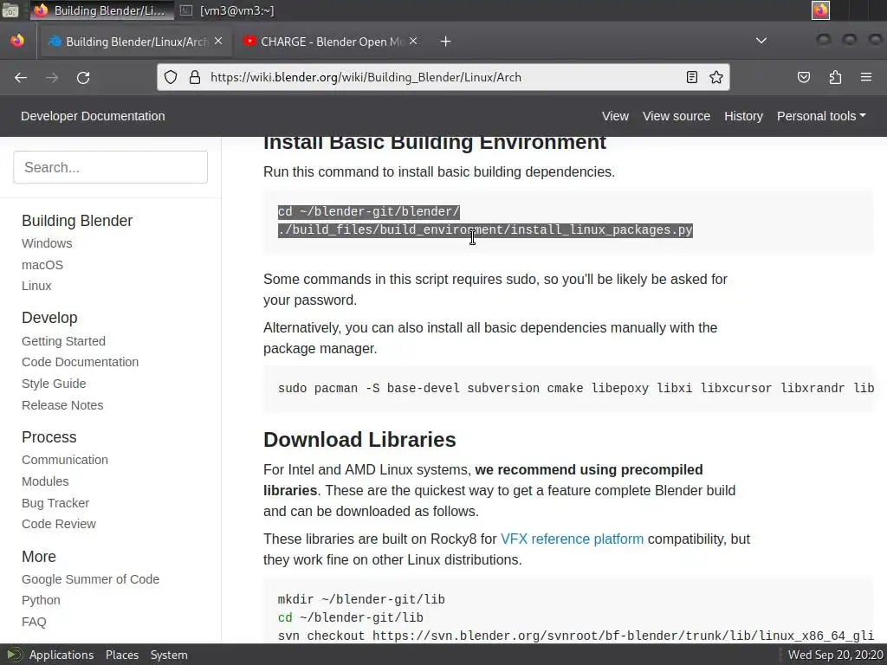Open the Windows build guide link

(x=47, y=243)
